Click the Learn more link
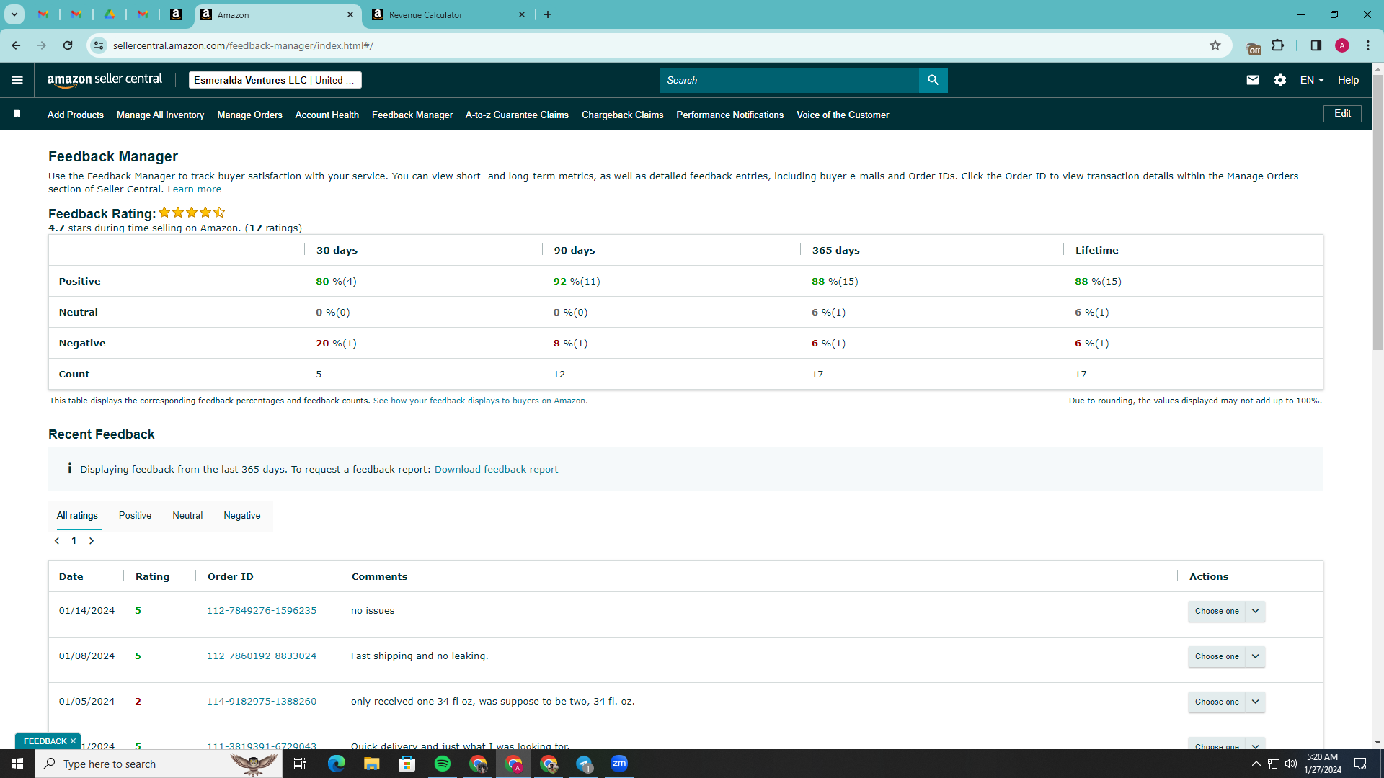 195,189
